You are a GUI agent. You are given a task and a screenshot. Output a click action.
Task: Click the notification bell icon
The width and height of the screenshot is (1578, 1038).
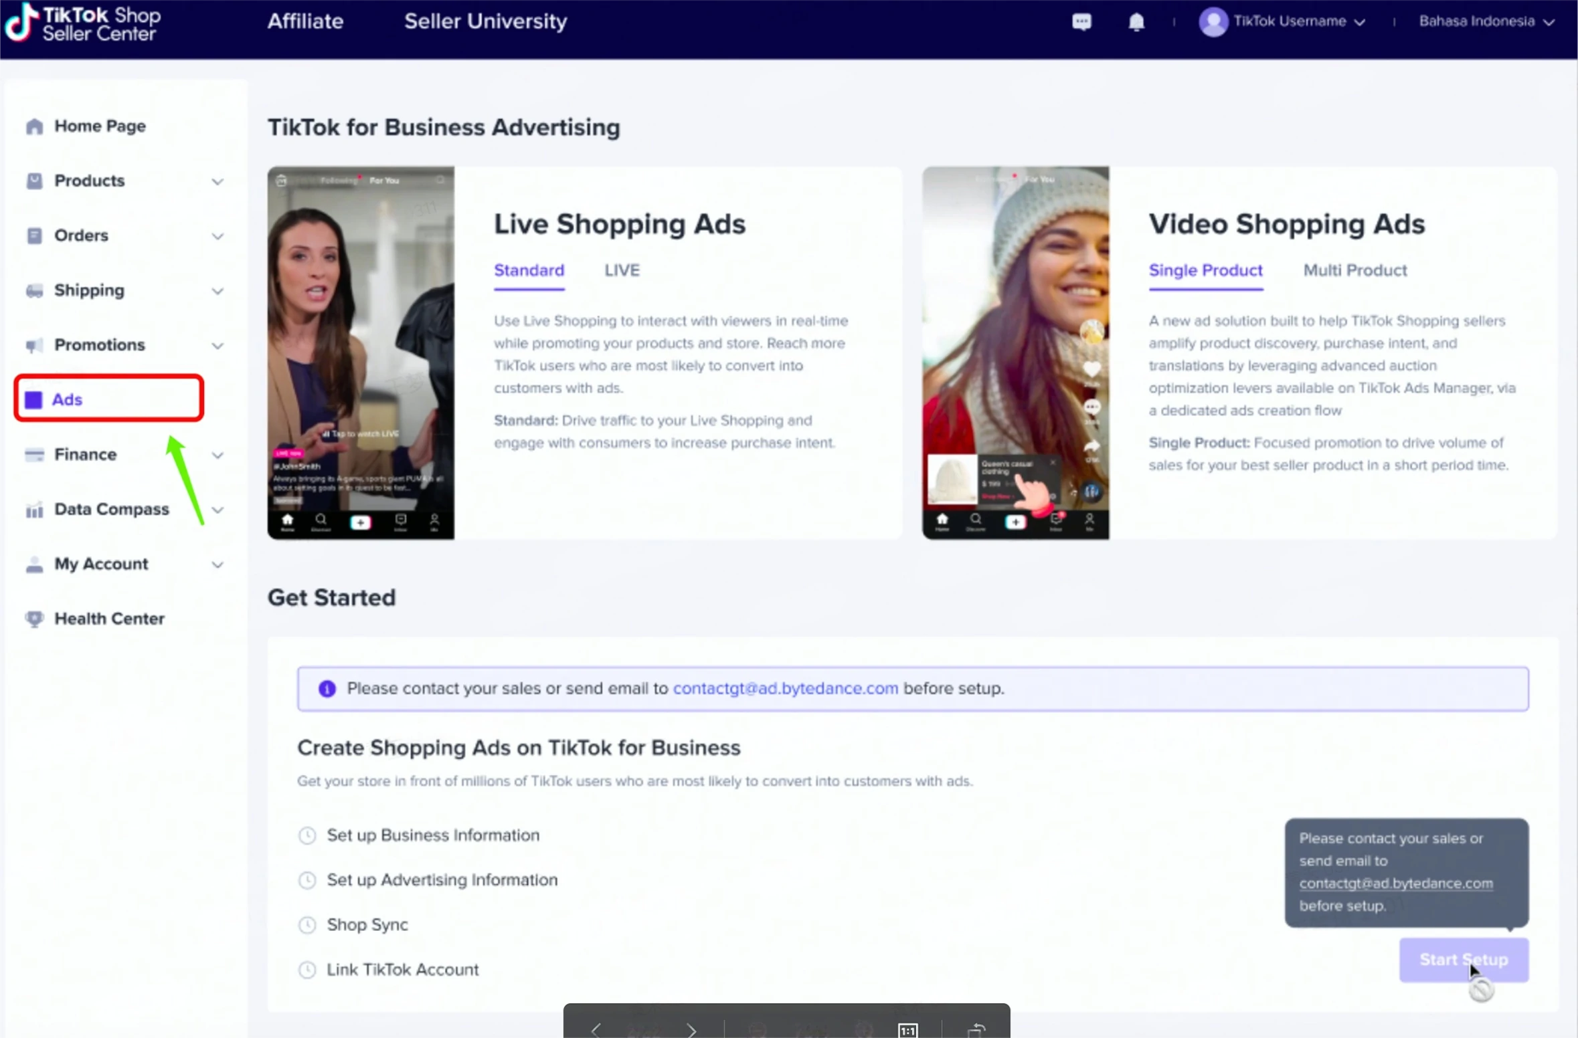tap(1136, 22)
